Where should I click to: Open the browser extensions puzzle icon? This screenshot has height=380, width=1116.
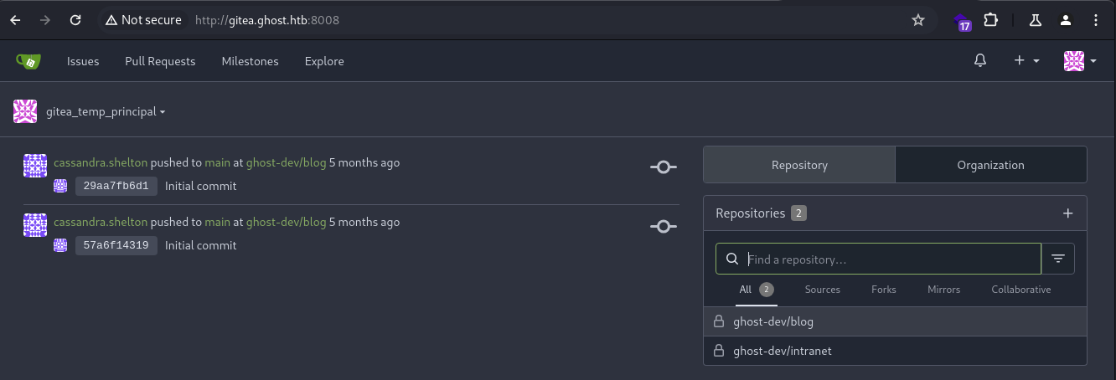(990, 20)
